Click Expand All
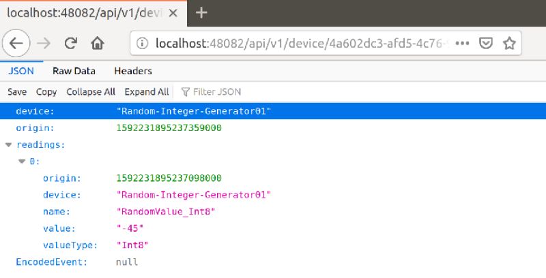 tap(147, 92)
